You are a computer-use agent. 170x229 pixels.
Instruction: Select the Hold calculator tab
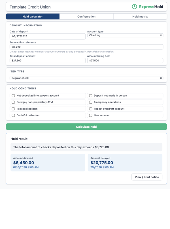[x=33, y=16]
